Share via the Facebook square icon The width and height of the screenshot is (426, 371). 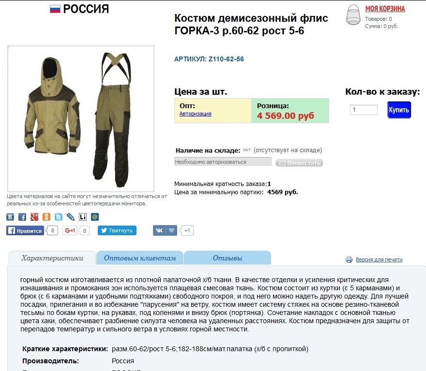pyautogui.click(x=22, y=217)
